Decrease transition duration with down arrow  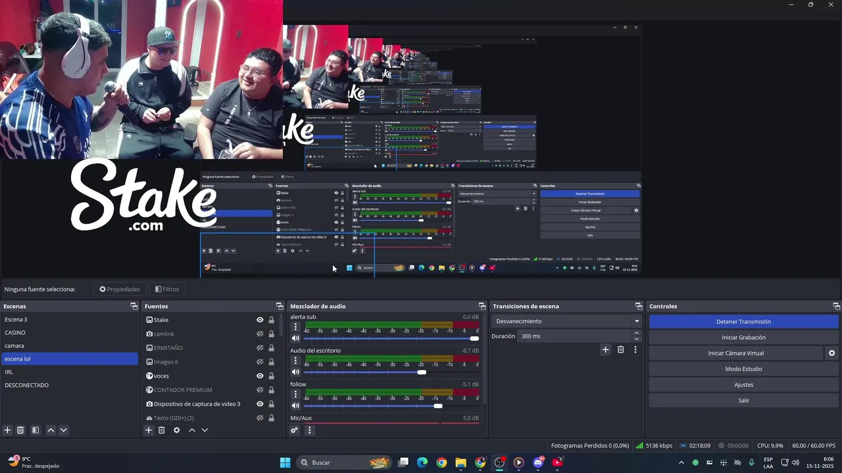636,339
